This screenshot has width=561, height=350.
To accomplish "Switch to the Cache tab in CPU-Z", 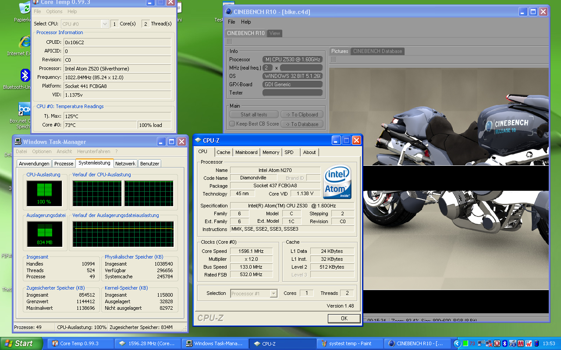I will click(x=223, y=152).
